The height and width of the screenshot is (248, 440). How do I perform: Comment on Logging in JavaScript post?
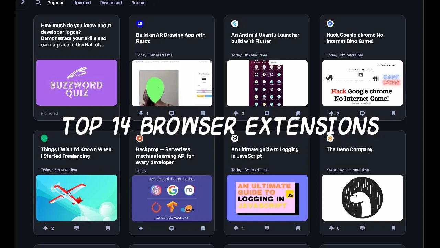tap(267, 228)
